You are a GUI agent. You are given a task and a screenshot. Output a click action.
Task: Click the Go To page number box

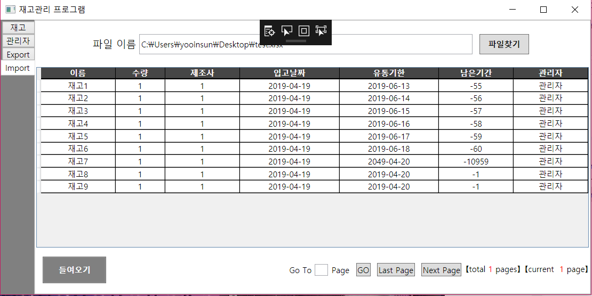(321, 270)
